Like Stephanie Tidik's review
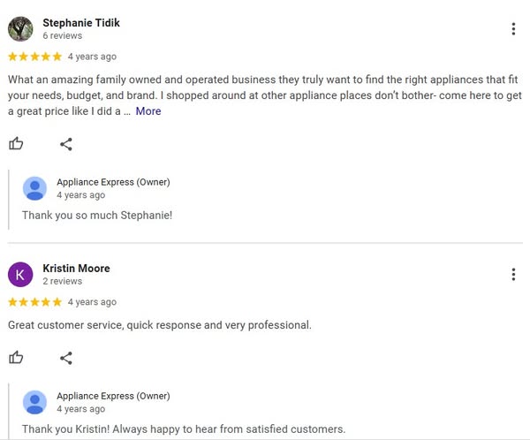This screenshot has height=440, width=530. [x=16, y=144]
